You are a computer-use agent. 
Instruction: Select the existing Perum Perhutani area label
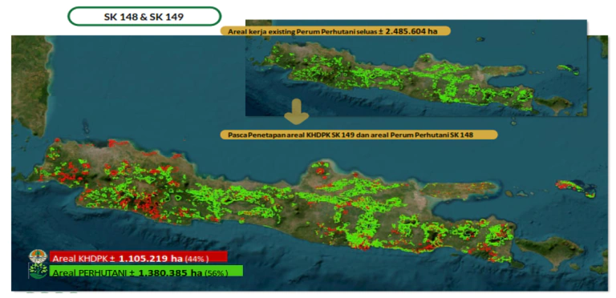pos(336,31)
